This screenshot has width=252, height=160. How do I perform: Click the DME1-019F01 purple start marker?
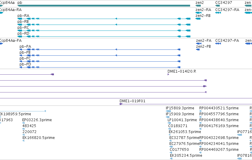coord(121,104)
